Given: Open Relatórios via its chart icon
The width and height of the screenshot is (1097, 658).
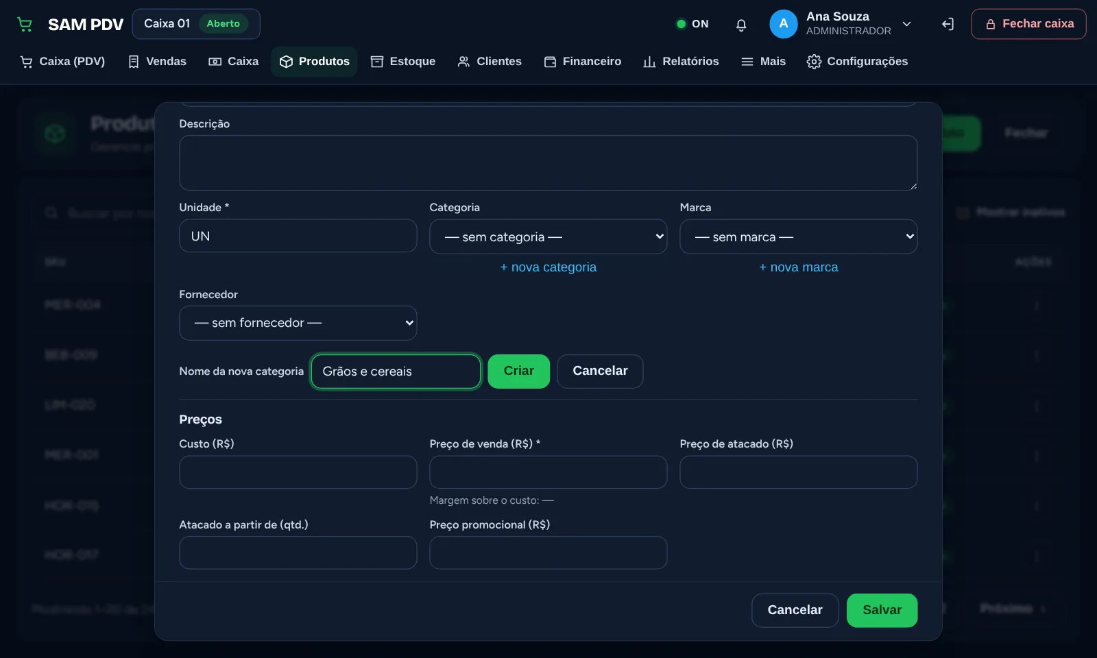Looking at the screenshot, I should 649,62.
